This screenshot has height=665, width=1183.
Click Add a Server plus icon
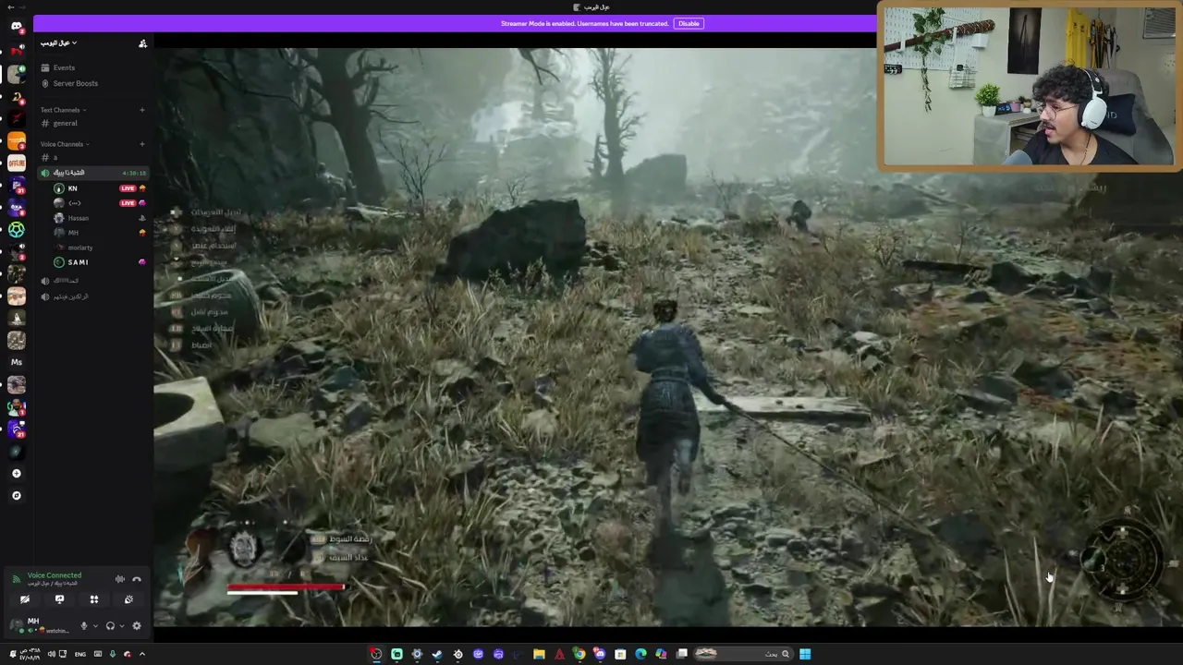tap(16, 473)
